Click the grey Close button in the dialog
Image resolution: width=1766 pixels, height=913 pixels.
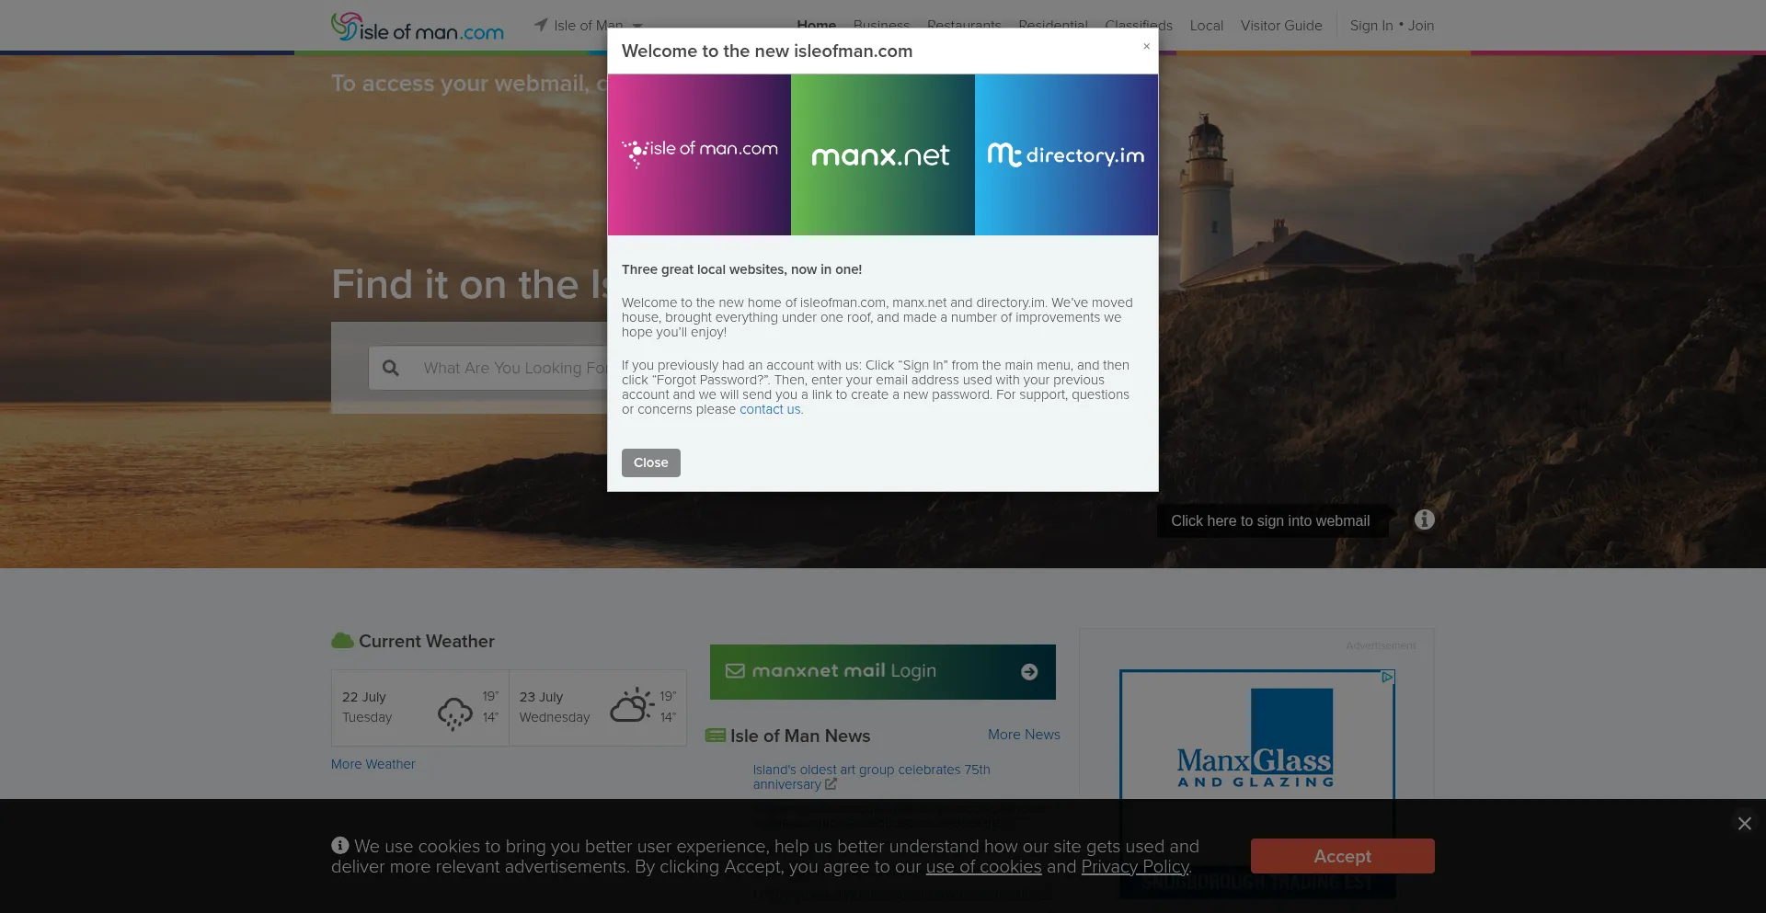tap(650, 462)
